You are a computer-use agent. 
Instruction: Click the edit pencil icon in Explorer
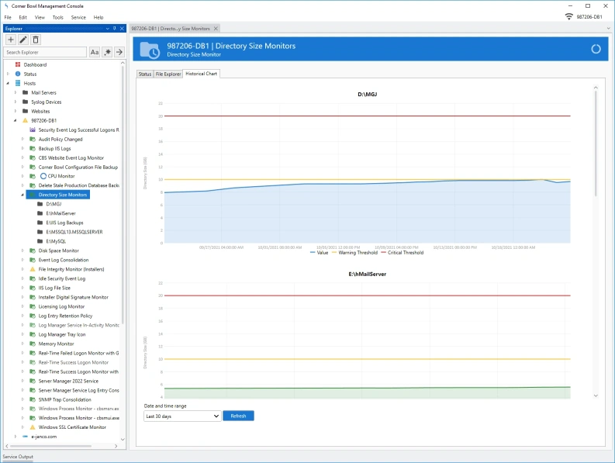click(23, 40)
